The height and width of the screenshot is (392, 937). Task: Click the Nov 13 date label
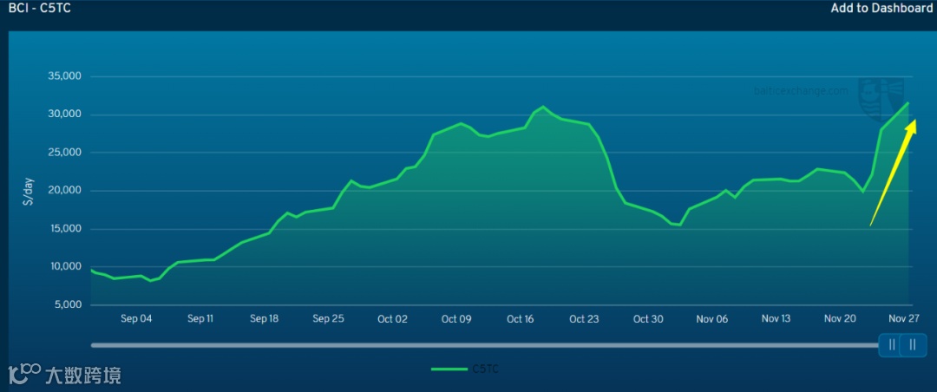click(x=776, y=319)
